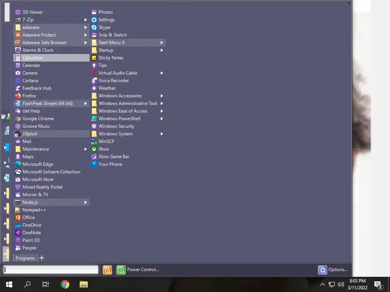Screen dimensions: 390x292
Task: Select the Cortana entry
Action: click(51, 81)
